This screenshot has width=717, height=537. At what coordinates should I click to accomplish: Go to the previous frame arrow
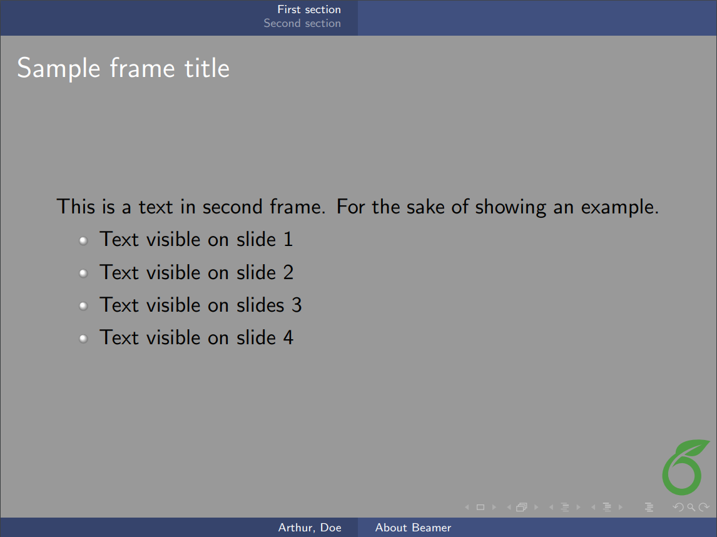tap(509, 507)
